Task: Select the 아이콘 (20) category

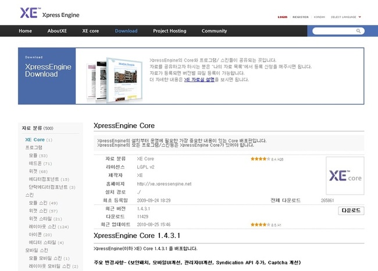Action: (40, 234)
